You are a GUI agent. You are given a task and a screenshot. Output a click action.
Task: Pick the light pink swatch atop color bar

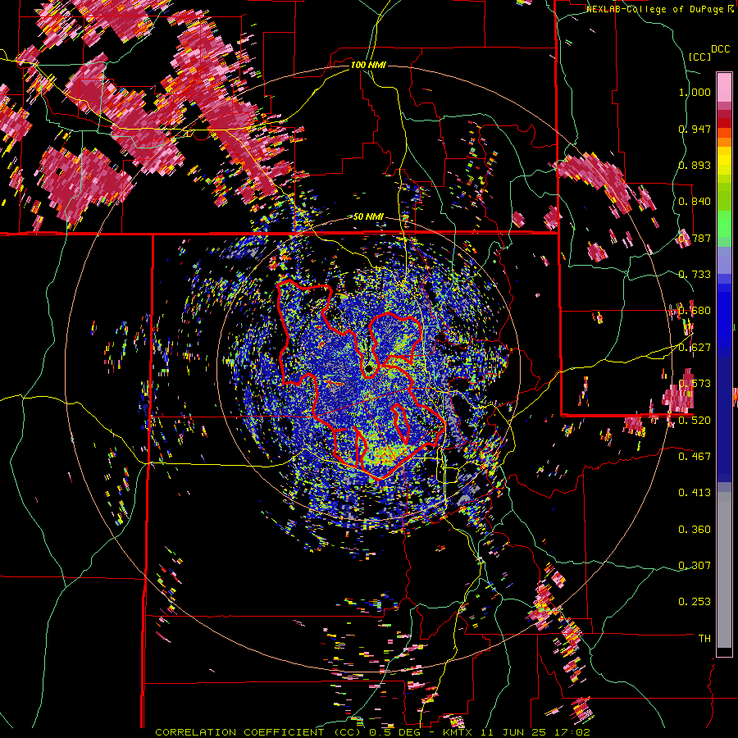point(724,87)
